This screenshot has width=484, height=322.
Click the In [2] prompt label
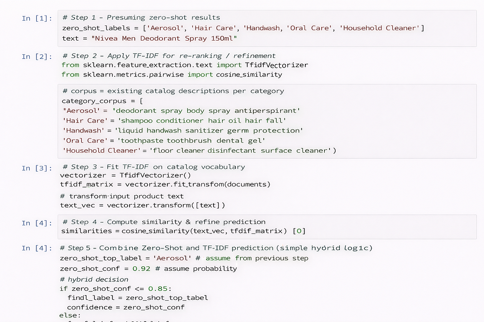click(x=37, y=56)
